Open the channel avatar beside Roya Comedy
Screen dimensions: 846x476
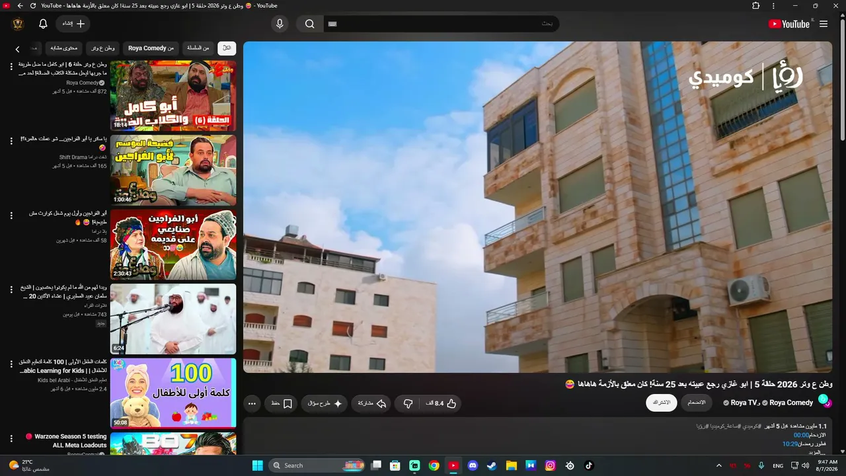tap(825, 401)
